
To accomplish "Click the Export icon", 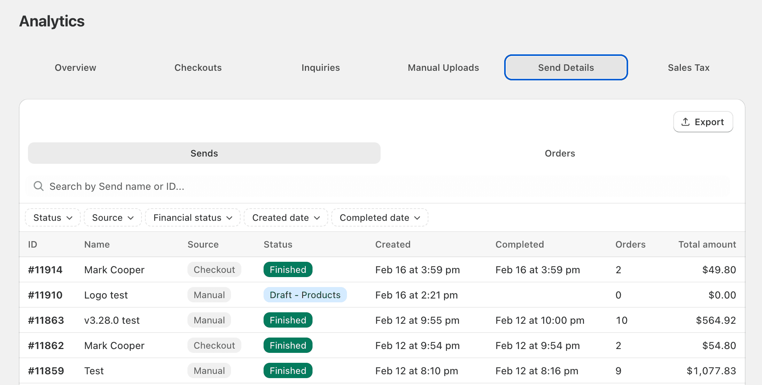I will coord(686,122).
